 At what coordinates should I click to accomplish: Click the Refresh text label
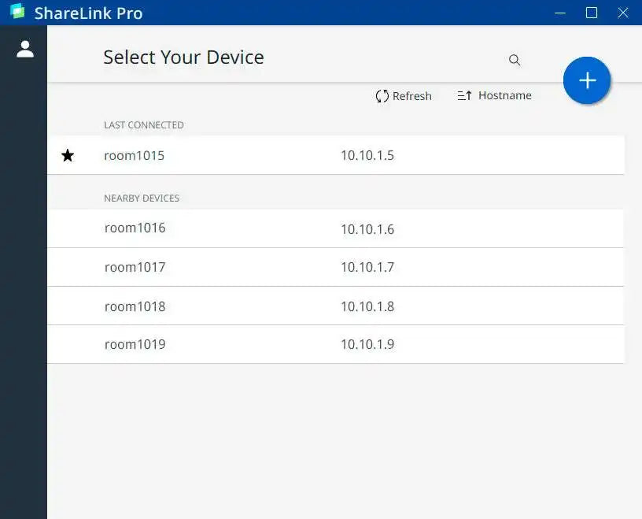(412, 96)
